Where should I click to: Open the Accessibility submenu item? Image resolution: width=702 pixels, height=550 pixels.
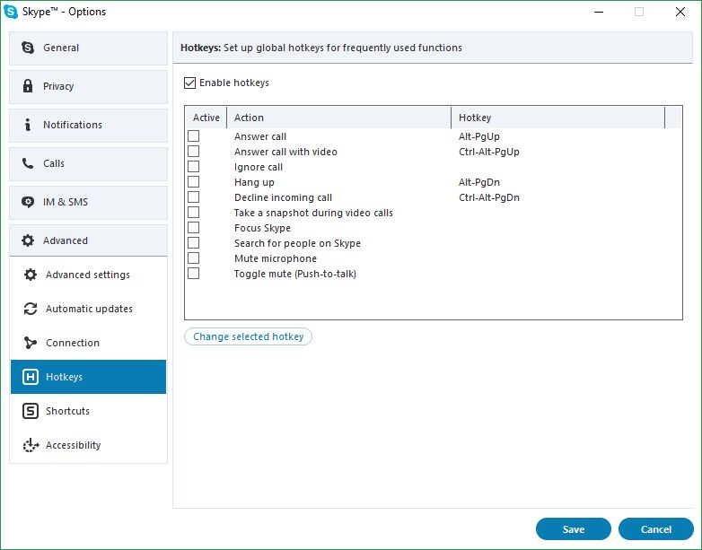pos(88,445)
